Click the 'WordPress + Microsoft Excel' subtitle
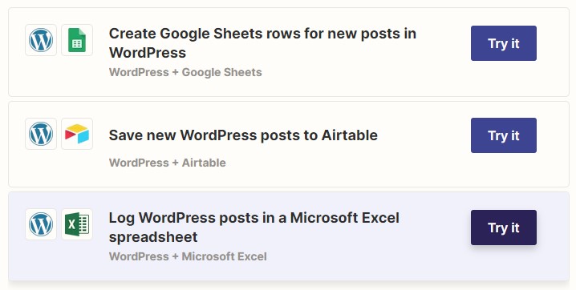Image resolution: width=576 pixels, height=290 pixels. 188,256
